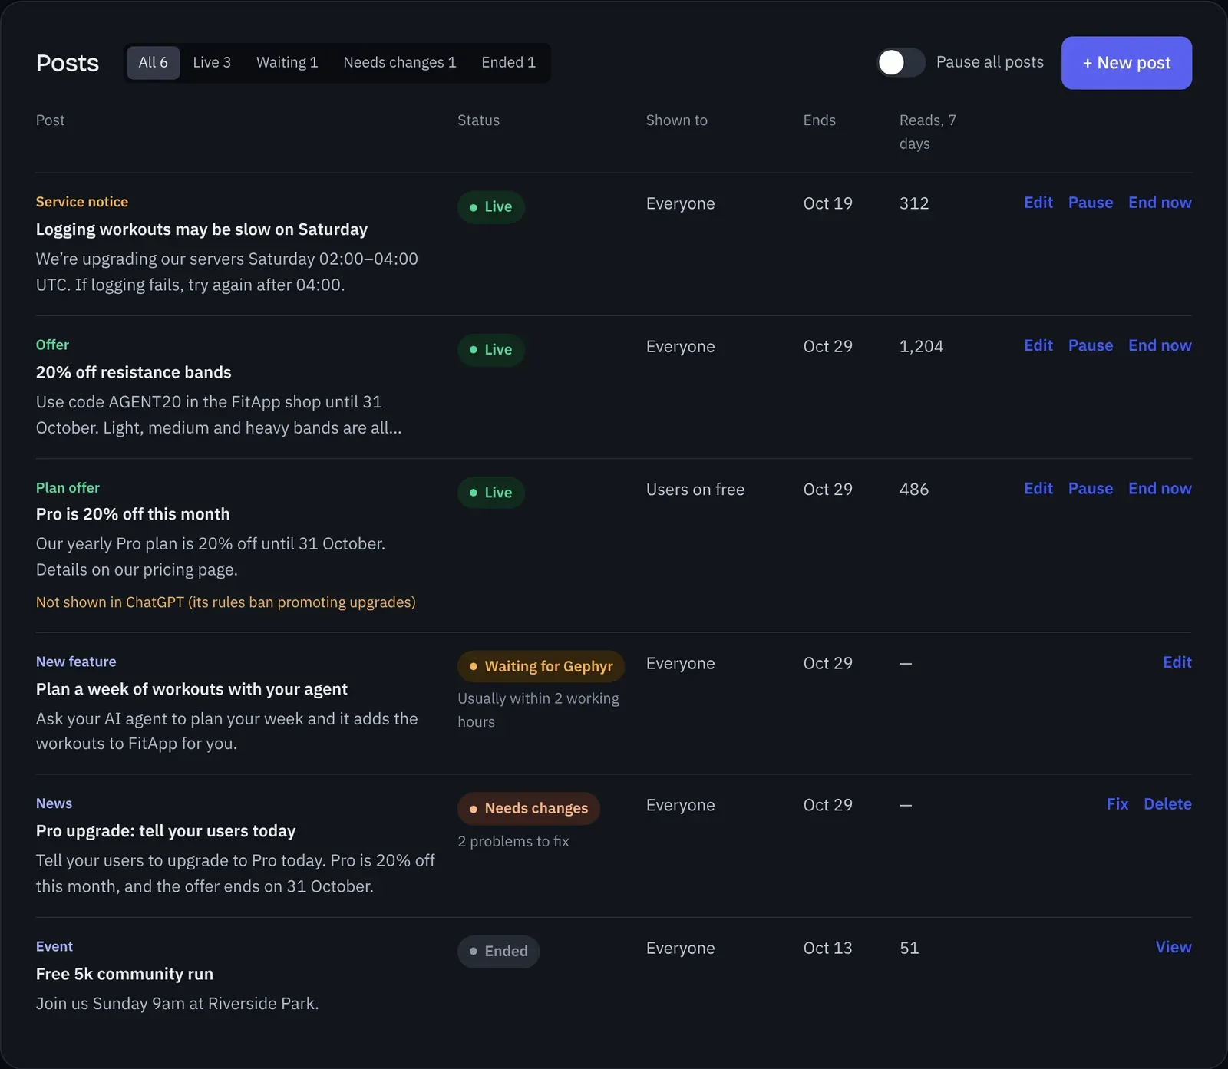Click the reads value '1,204'

click(x=921, y=347)
